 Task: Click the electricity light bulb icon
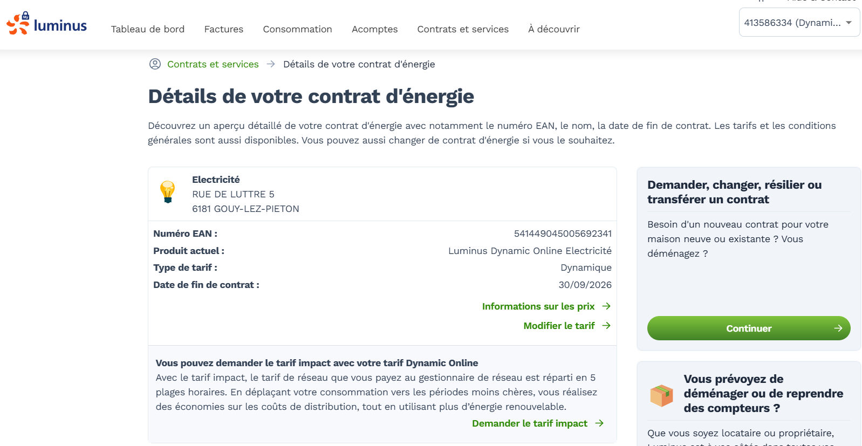[x=168, y=192]
